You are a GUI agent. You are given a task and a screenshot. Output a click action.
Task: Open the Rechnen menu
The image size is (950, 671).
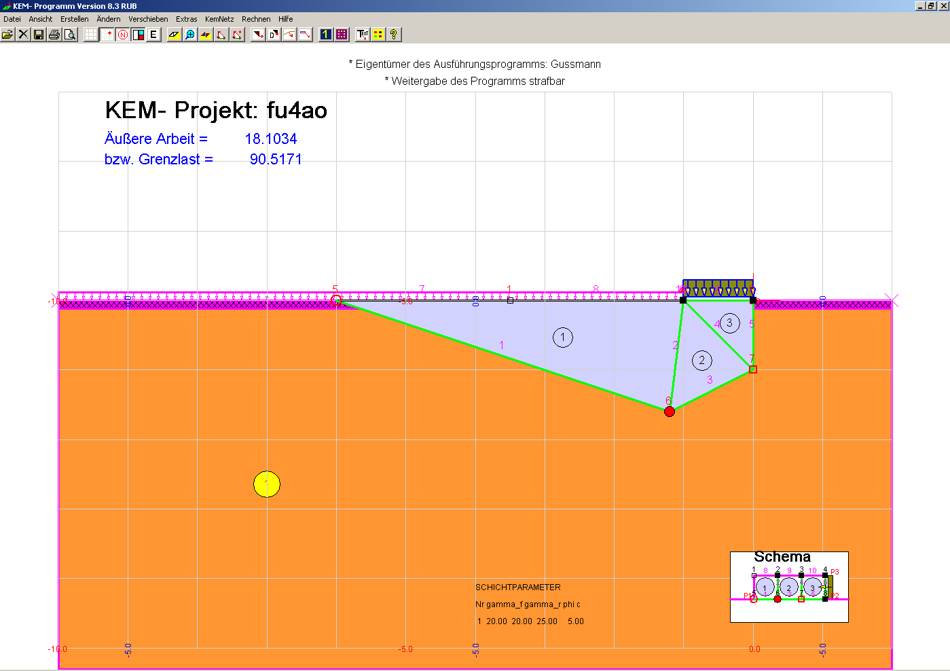click(x=256, y=19)
